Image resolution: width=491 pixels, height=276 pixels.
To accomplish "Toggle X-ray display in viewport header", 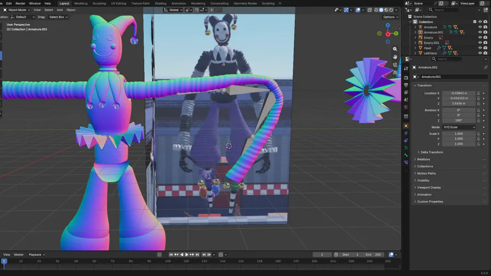I will coord(369,10).
